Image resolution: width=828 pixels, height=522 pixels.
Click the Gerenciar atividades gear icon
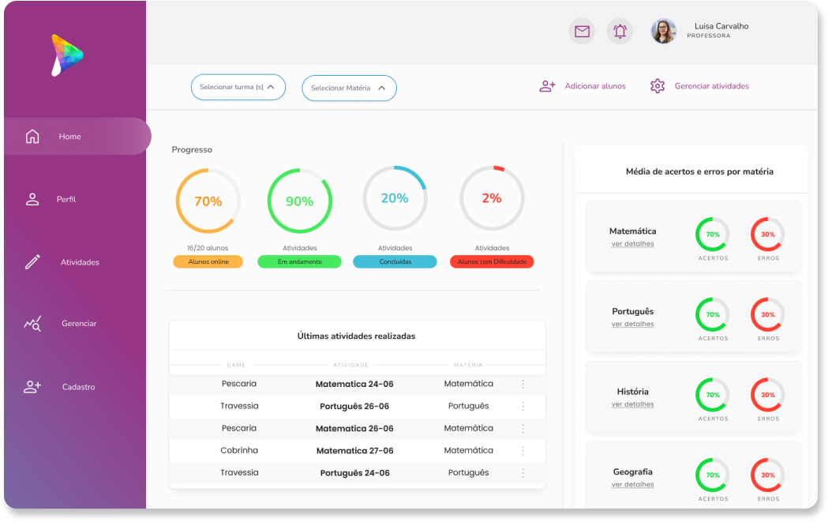coord(658,86)
